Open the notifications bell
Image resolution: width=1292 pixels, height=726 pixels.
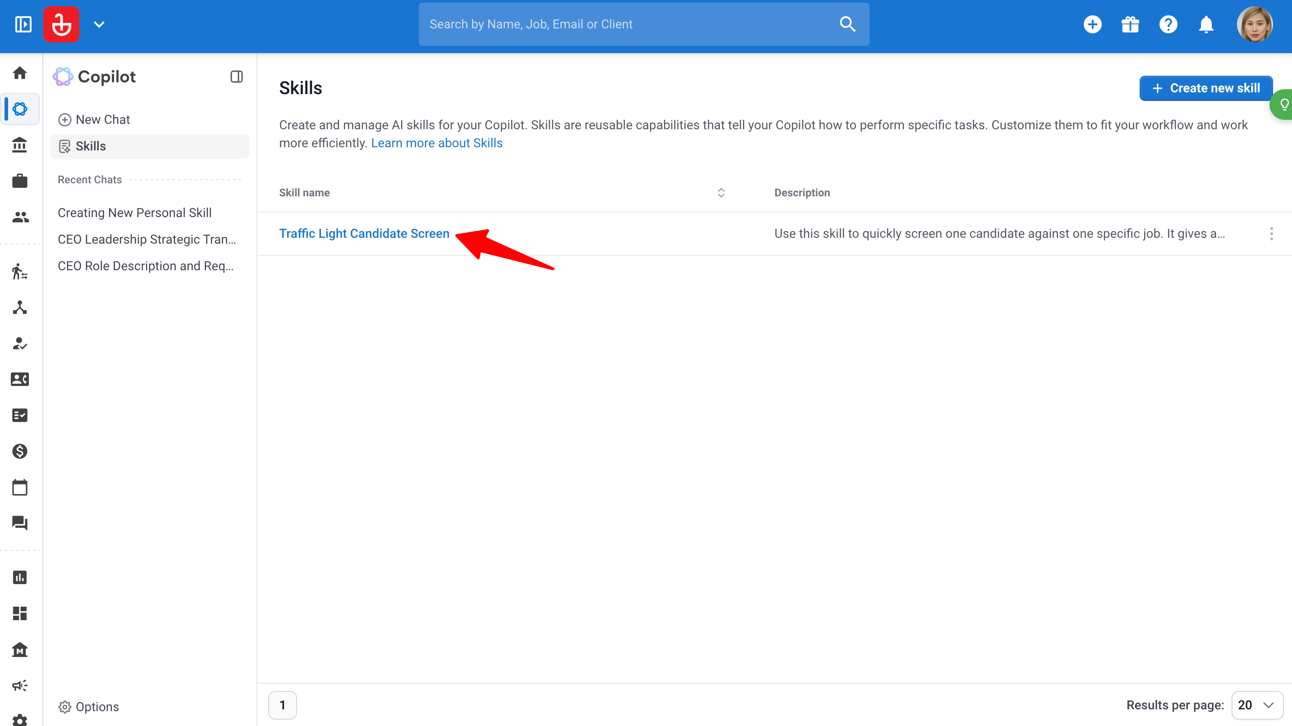(x=1206, y=24)
